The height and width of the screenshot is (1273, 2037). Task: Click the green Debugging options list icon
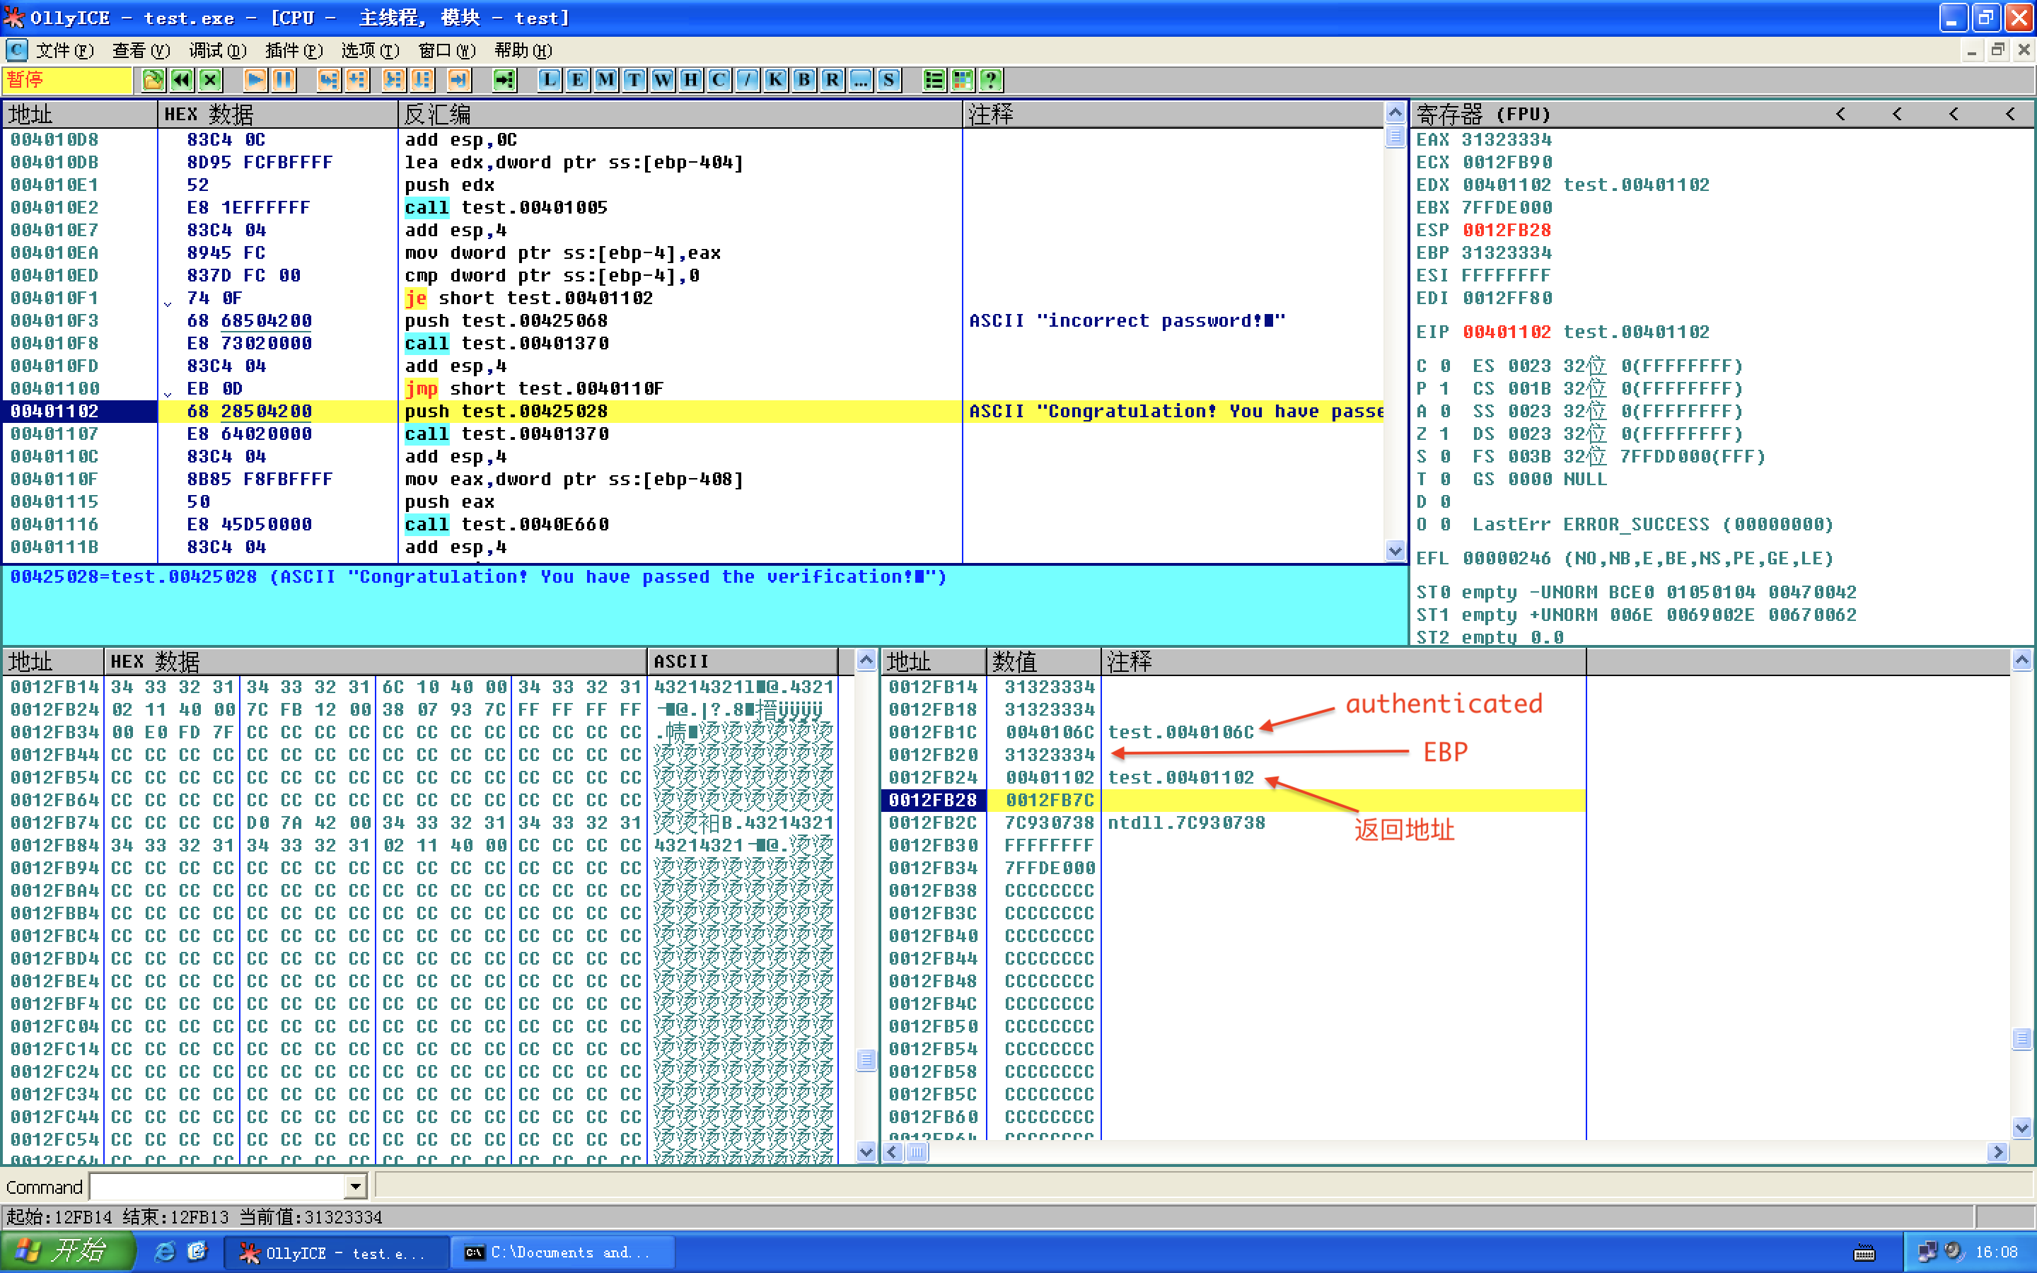[934, 80]
